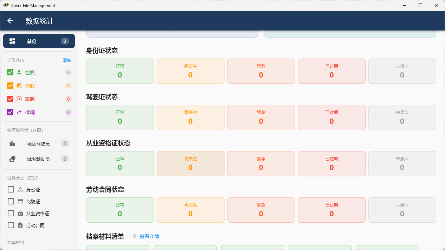
Task: Click the 劳动合同 document icon
Action: point(20,225)
